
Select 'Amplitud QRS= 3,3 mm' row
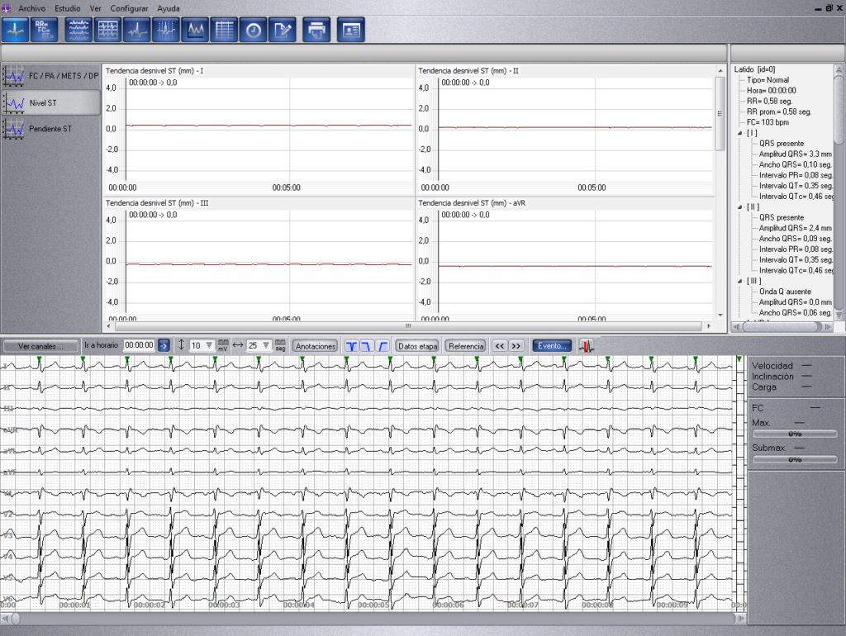(x=796, y=154)
